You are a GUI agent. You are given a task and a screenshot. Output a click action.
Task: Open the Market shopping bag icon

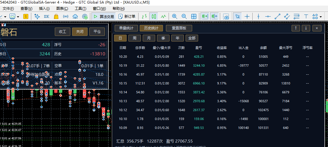[x=56, y=17]
